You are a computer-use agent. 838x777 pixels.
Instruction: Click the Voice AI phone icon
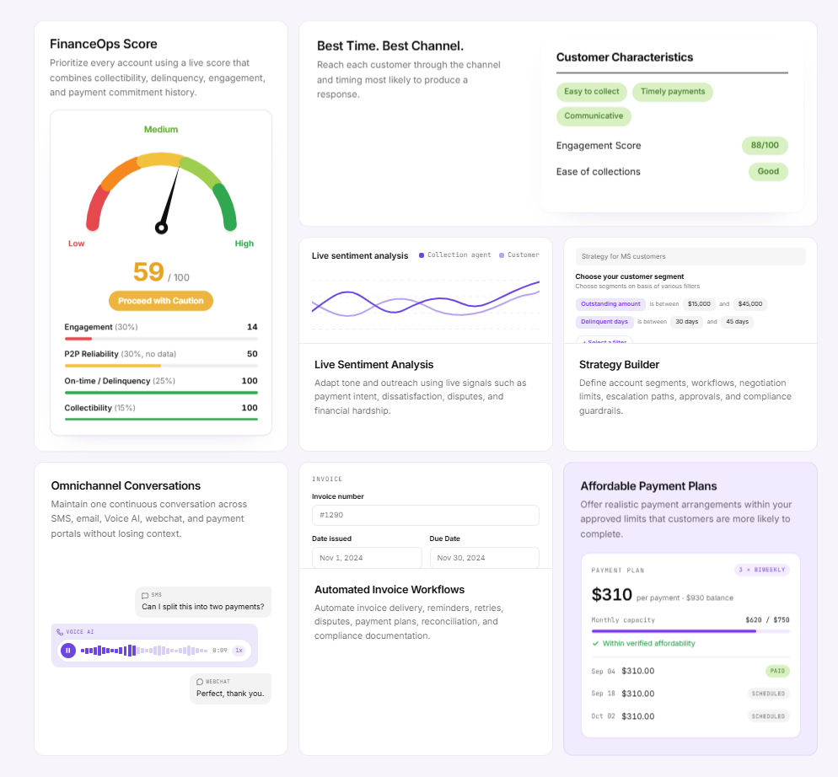[60, 632]
